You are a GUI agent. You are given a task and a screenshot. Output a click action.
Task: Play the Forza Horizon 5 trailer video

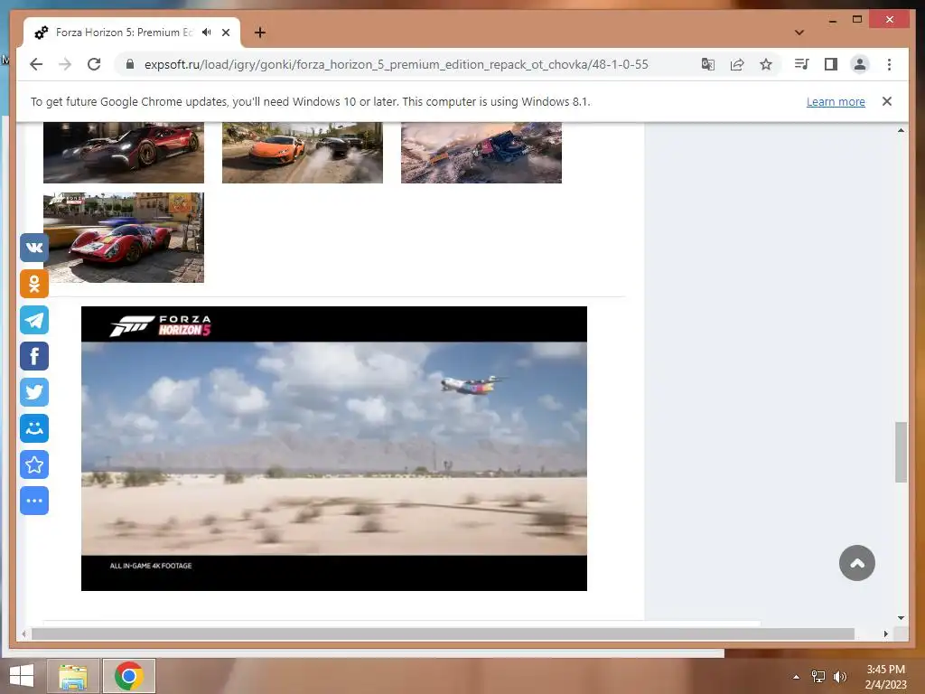[x=334, y=448]
